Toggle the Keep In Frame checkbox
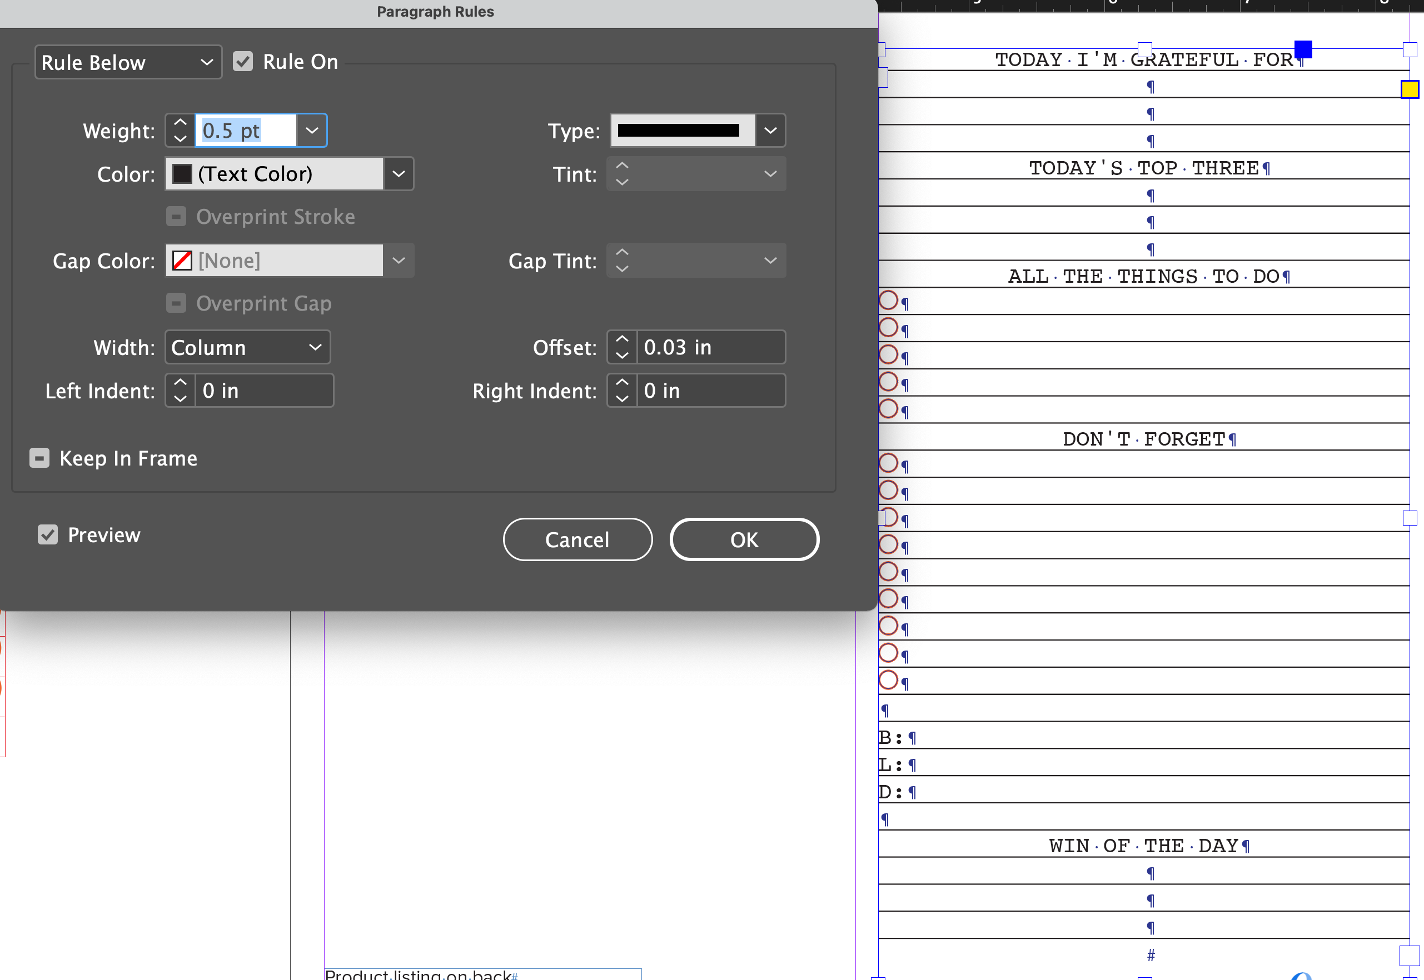 point(39,458)
